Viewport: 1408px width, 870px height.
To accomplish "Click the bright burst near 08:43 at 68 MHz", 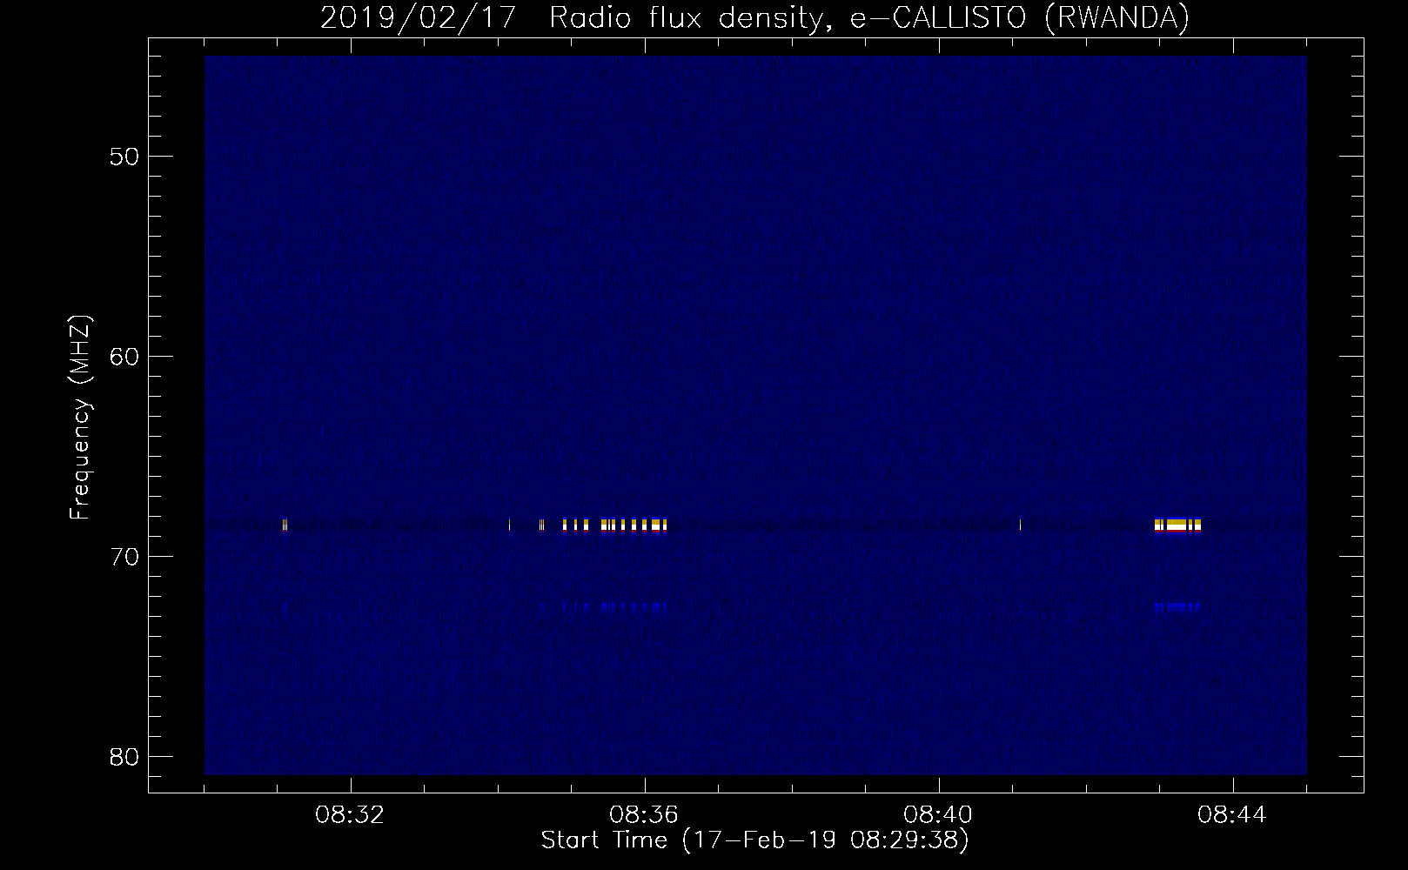I will tap(1177, 524).
